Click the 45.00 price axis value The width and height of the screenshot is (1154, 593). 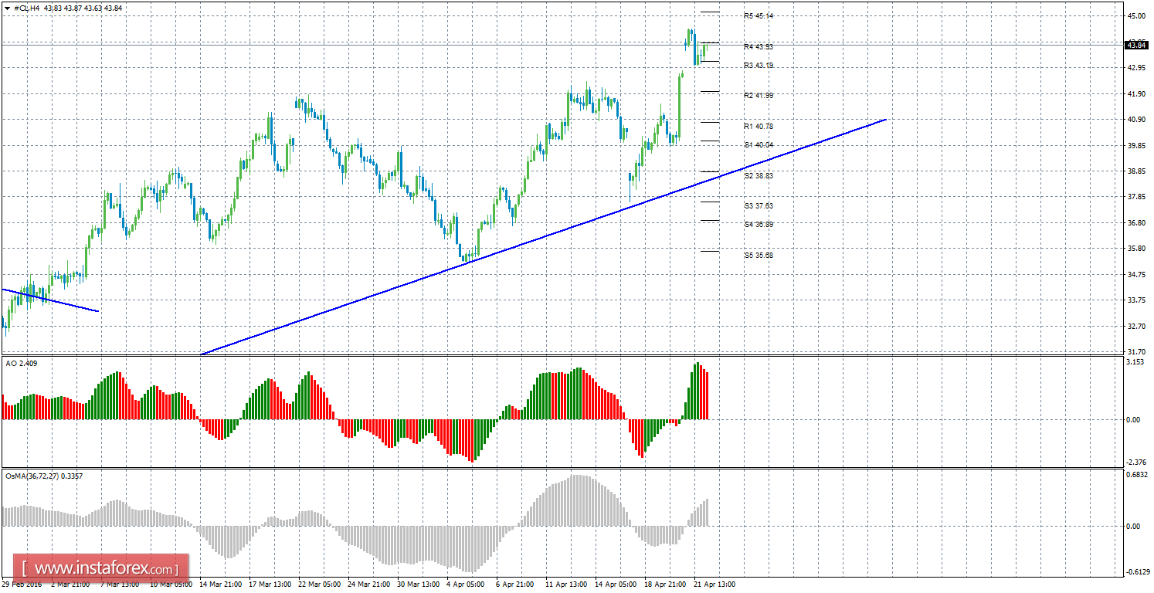pyautogui.click(x=1136, y=16)
